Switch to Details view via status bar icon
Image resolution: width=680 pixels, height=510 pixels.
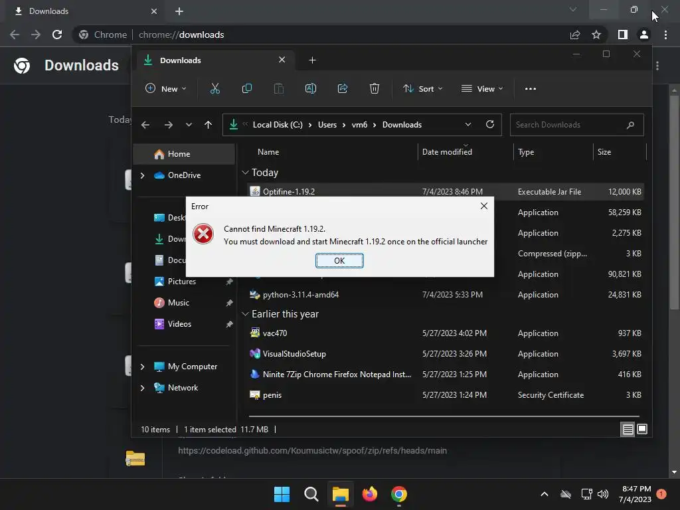[628, 430]
